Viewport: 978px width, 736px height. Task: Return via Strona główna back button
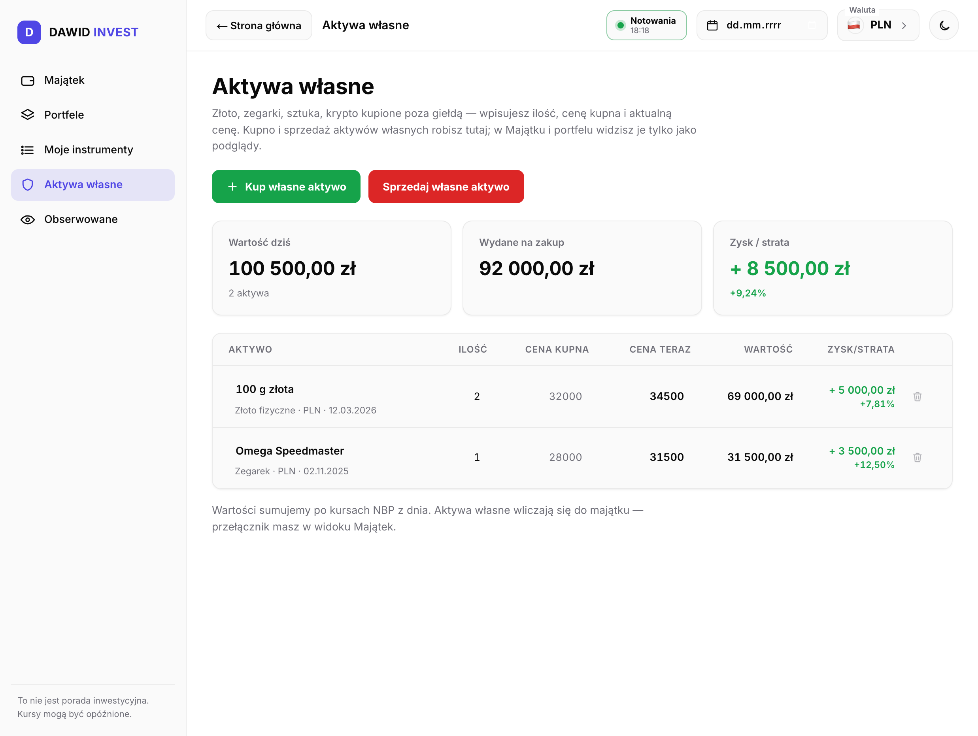pyautogui.click(x=259, y=25)
